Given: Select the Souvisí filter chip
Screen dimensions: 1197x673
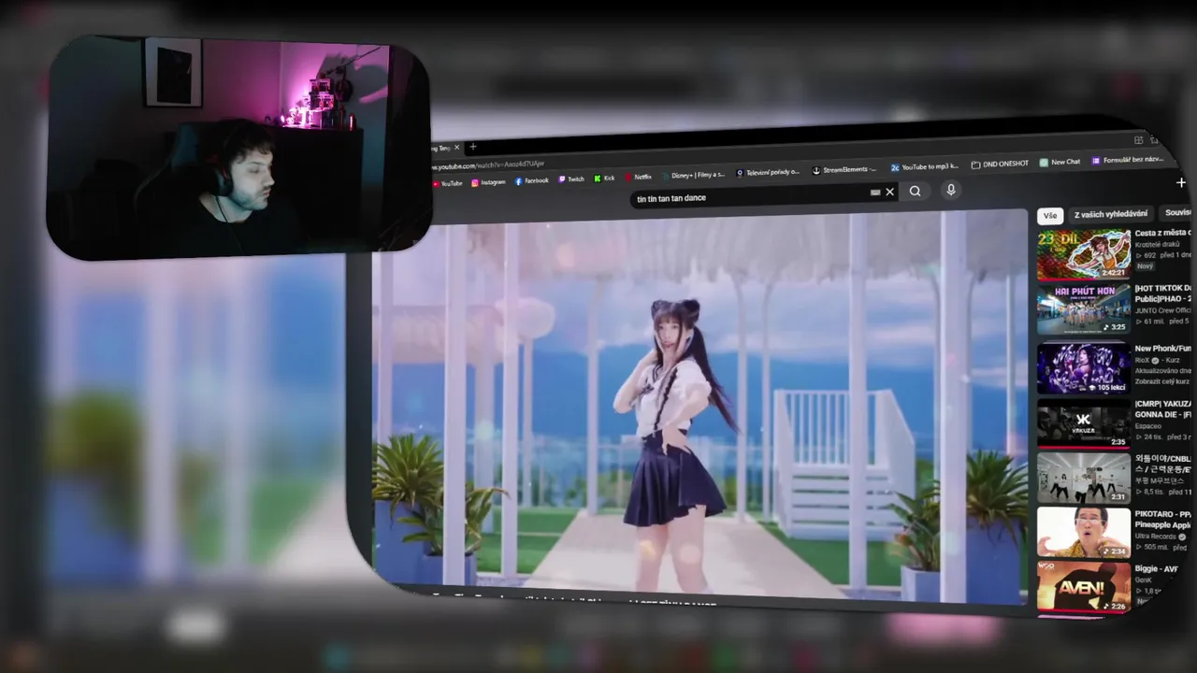Looking at the screenshot, I should click(1177, 212).
